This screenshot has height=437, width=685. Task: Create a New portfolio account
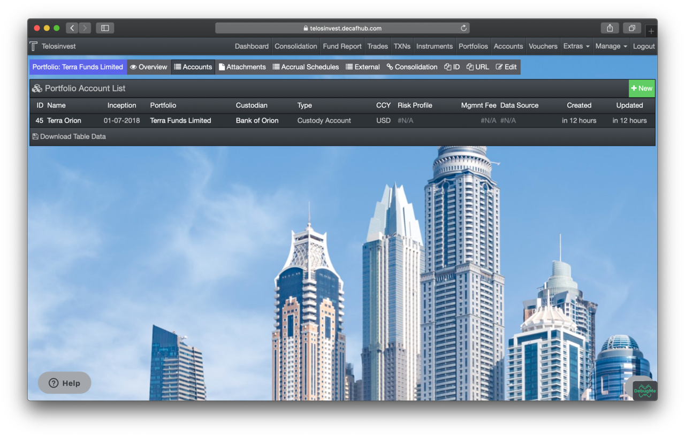pyautogui.click(x=642, y=88)
